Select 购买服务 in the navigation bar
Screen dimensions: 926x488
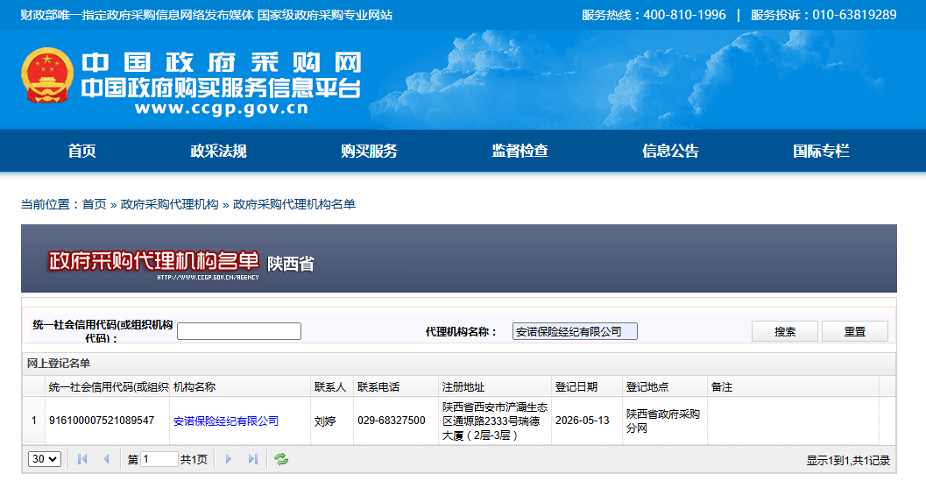(369, 152)
